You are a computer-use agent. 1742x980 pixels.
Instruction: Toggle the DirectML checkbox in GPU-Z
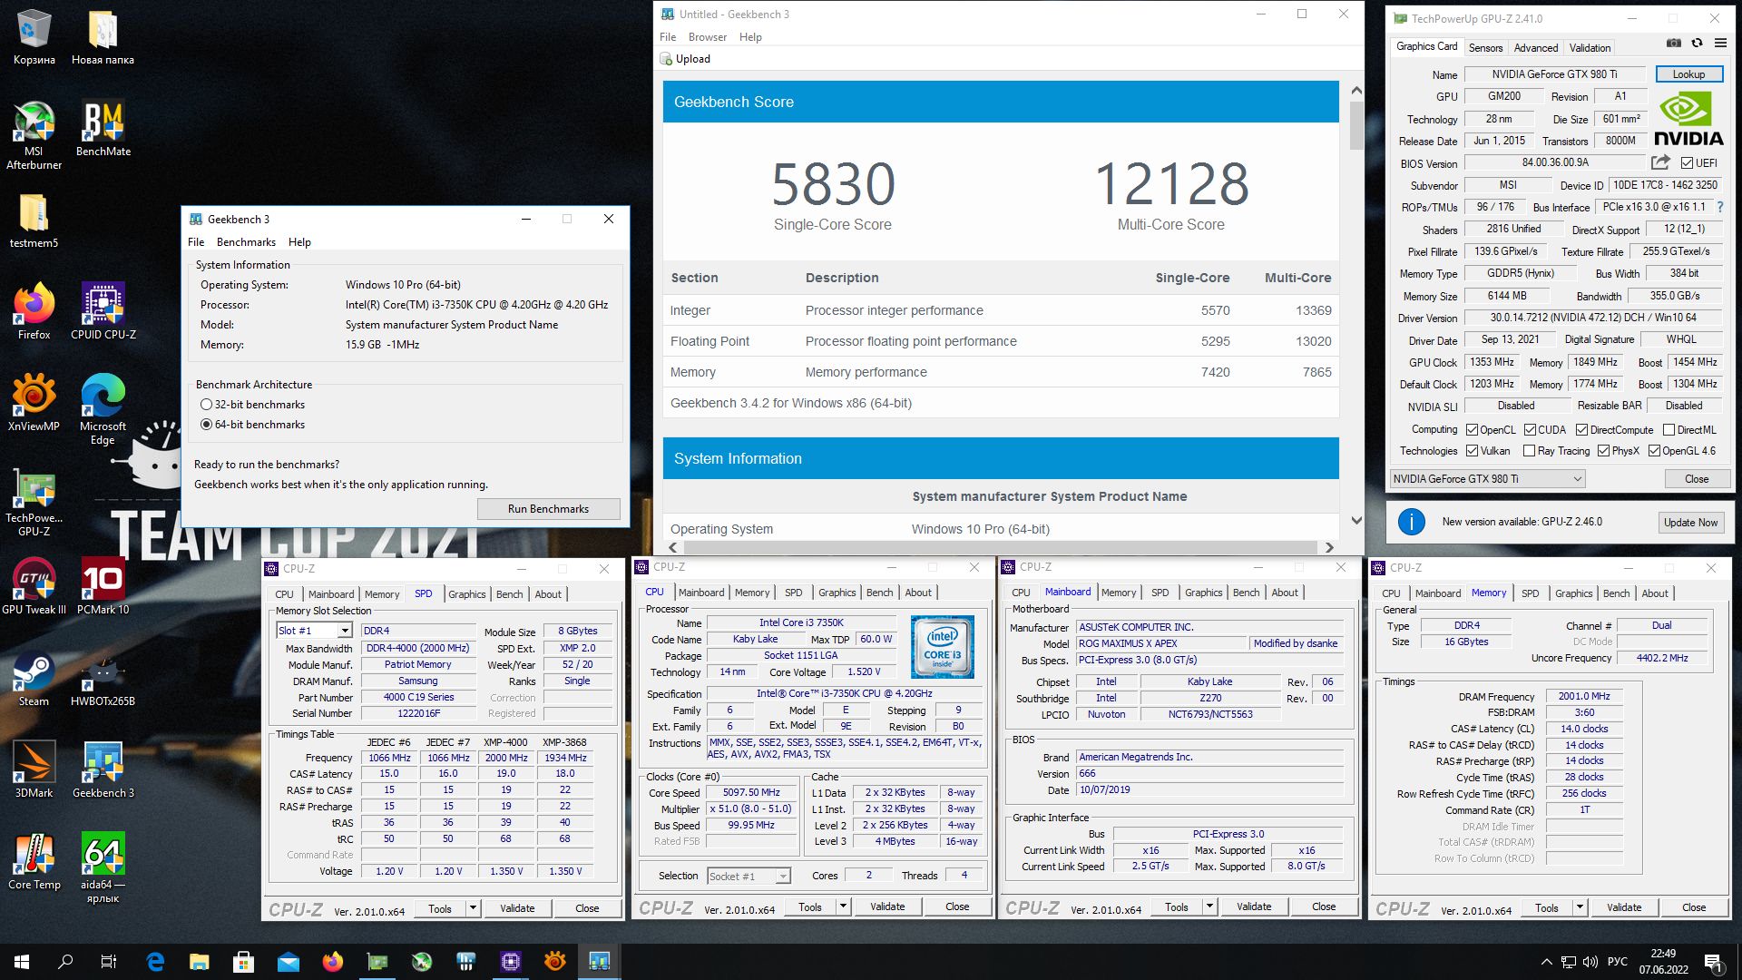coord(1669,430)
